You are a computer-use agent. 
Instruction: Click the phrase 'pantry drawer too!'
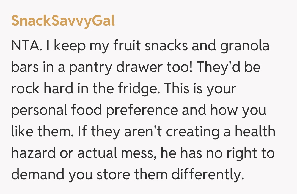point(131,68)
